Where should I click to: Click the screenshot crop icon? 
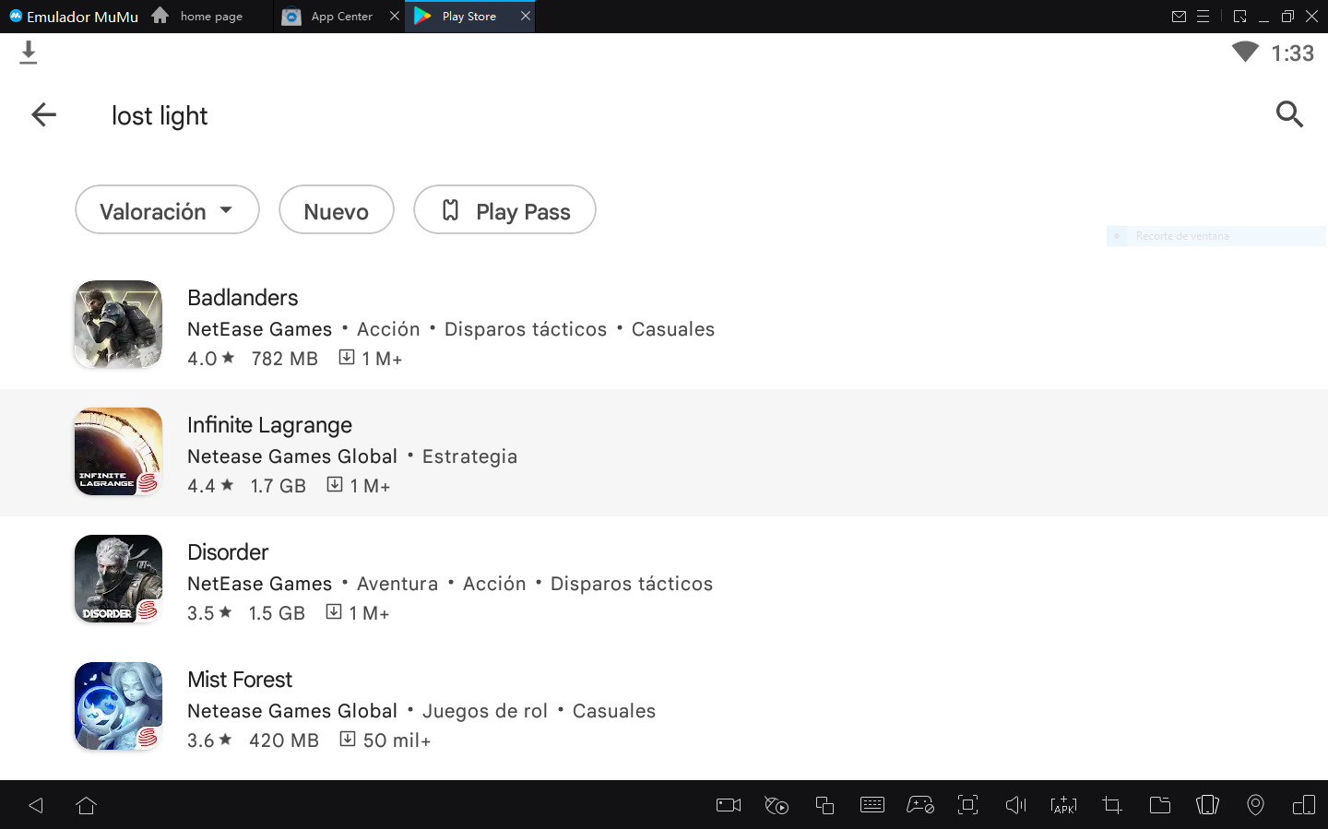[1111, 805]
